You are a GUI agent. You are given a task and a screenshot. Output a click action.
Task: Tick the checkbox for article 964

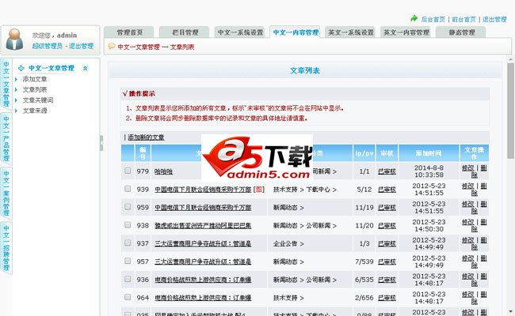pyautogui.click(x=128, y=297)
